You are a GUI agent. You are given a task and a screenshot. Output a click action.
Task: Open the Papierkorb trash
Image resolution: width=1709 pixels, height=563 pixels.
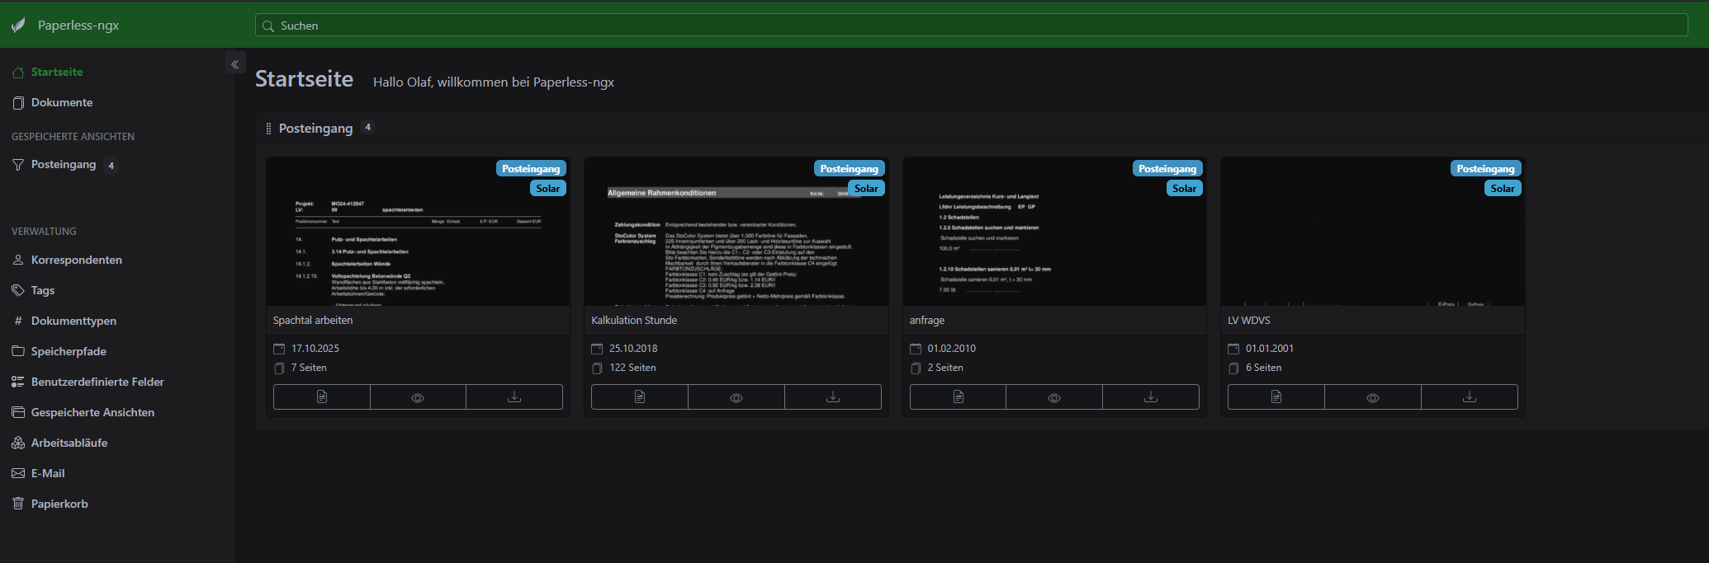pos(59,504)
